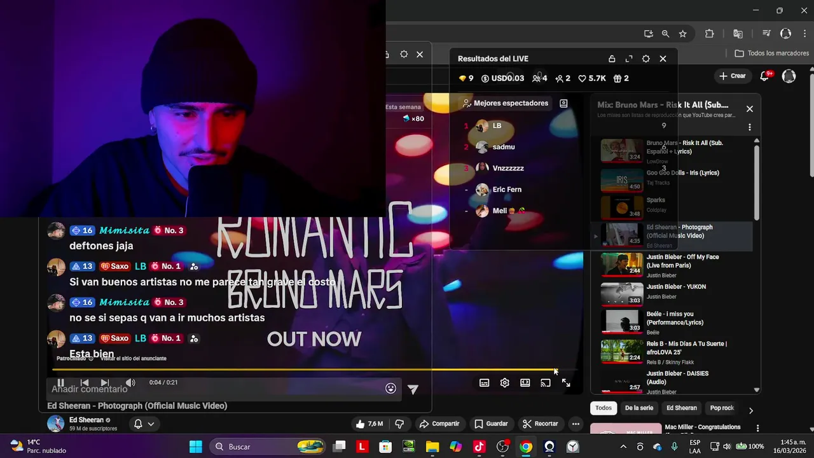814x458 pixels.
Task: Click the Windows Start button
Action: (x=195, y=447)
